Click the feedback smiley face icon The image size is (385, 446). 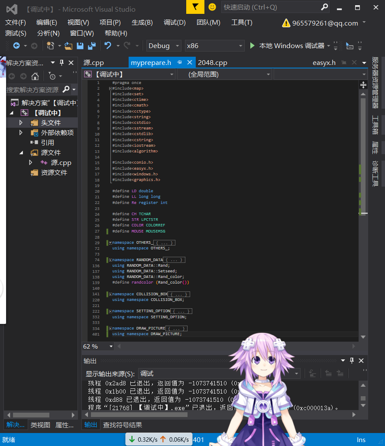coord(212,7)
